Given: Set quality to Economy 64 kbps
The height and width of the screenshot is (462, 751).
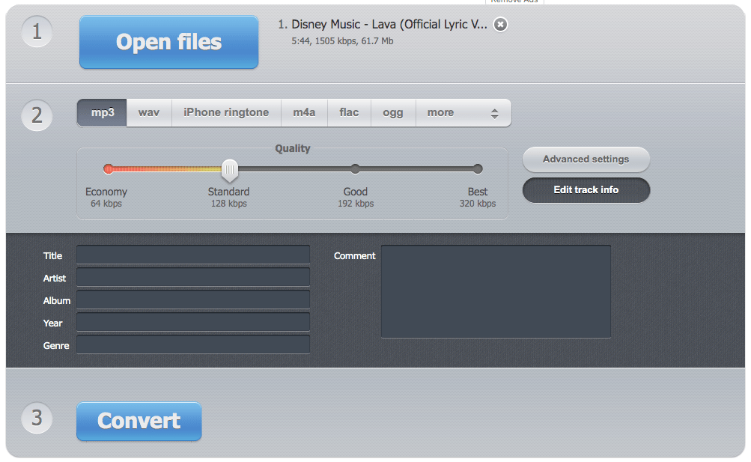Looking at the screenshot, I should click(109, 169).
